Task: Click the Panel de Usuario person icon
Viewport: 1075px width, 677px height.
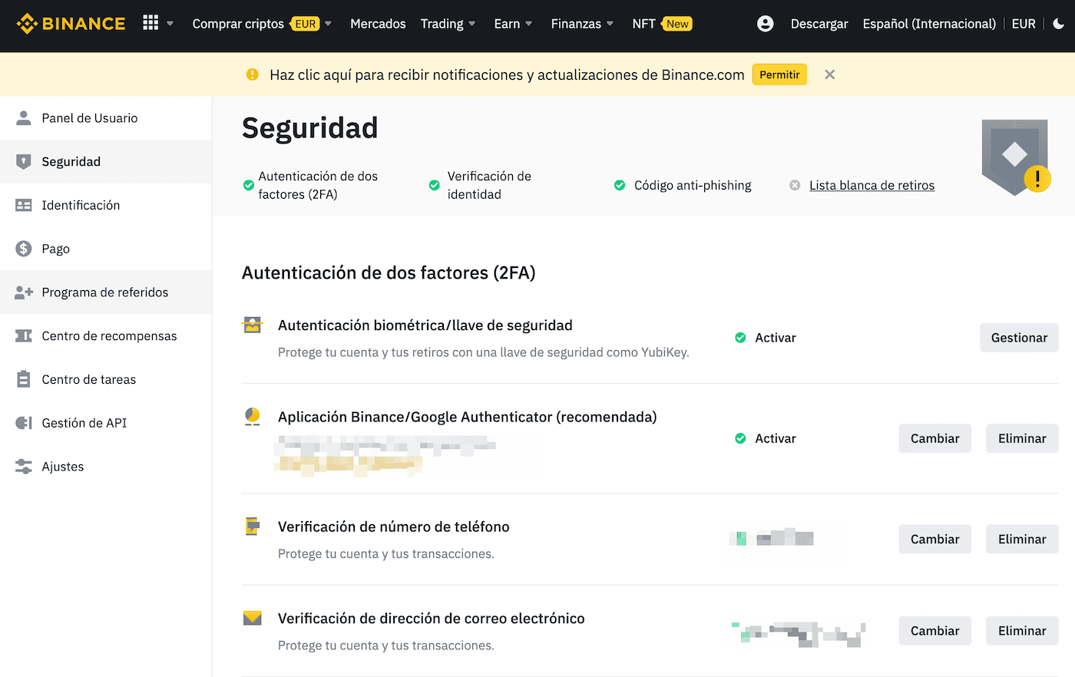Action: click(x=24, y=117)
